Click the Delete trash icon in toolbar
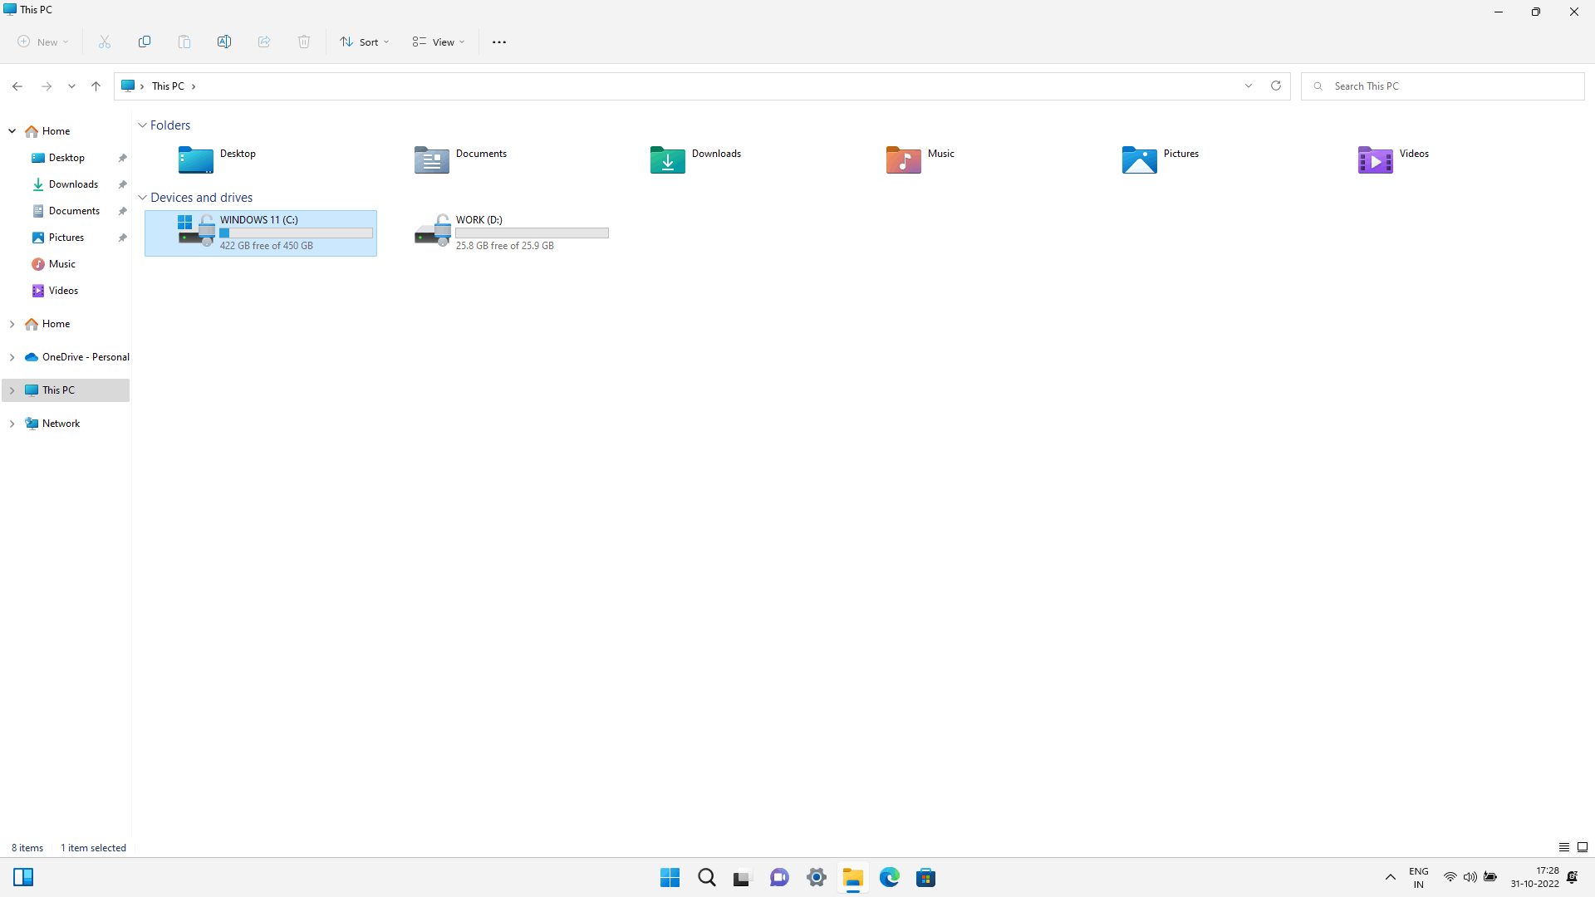 click(304, 42)
